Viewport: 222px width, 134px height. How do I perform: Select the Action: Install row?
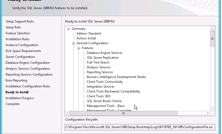click(x=86, y=38)
